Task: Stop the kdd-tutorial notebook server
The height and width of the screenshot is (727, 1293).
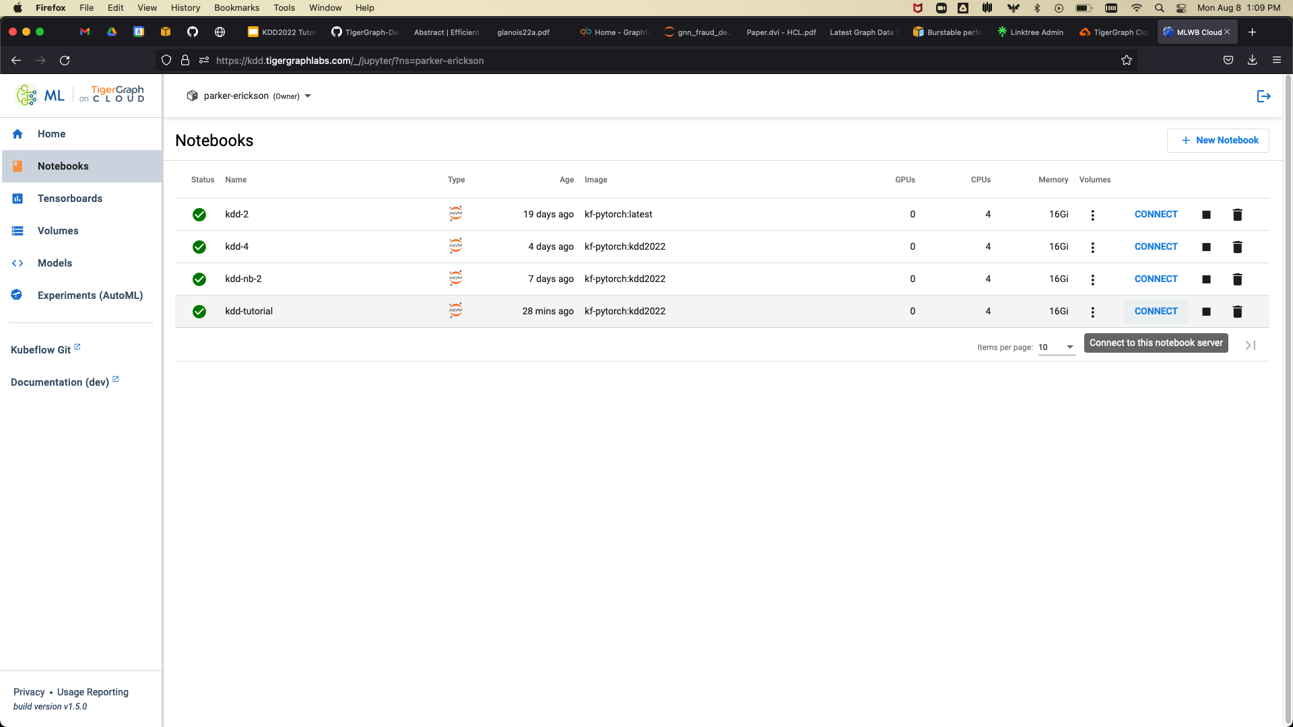Action: [x=1206, y=312]
